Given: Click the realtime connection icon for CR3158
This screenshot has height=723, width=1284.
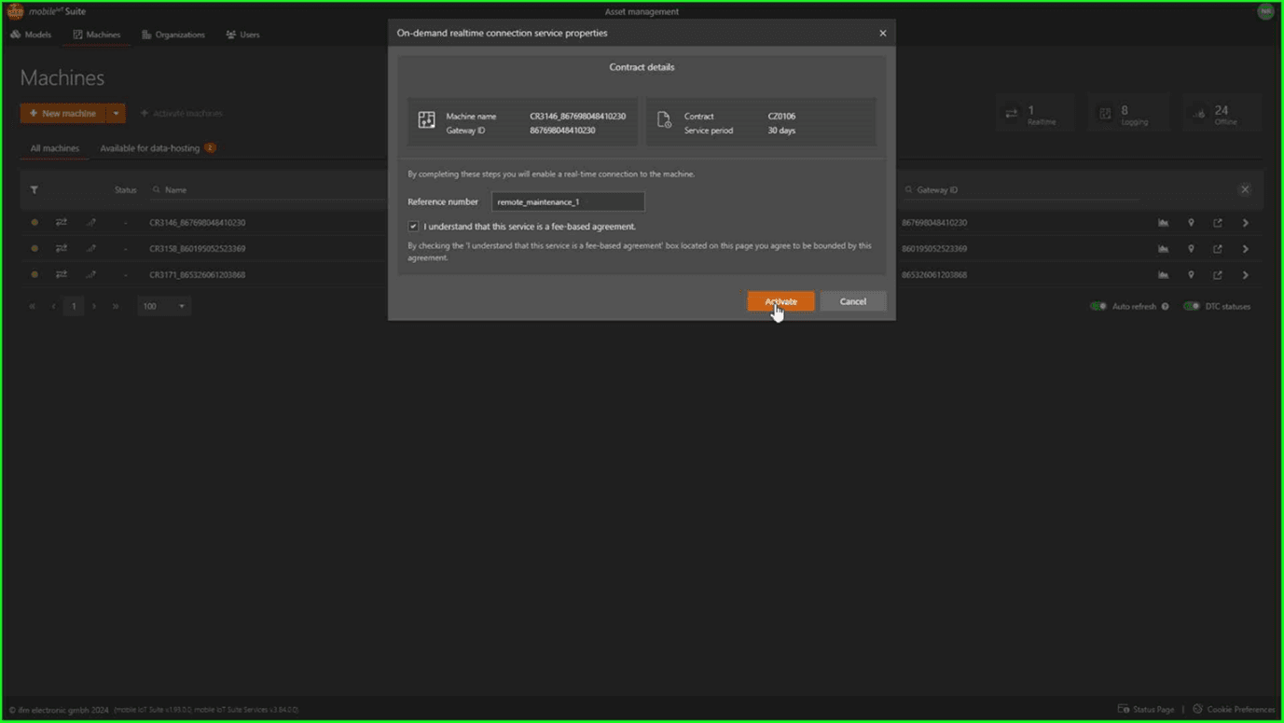Looking at the screenshot, I should pyautogui.click(x=62, y=249).
